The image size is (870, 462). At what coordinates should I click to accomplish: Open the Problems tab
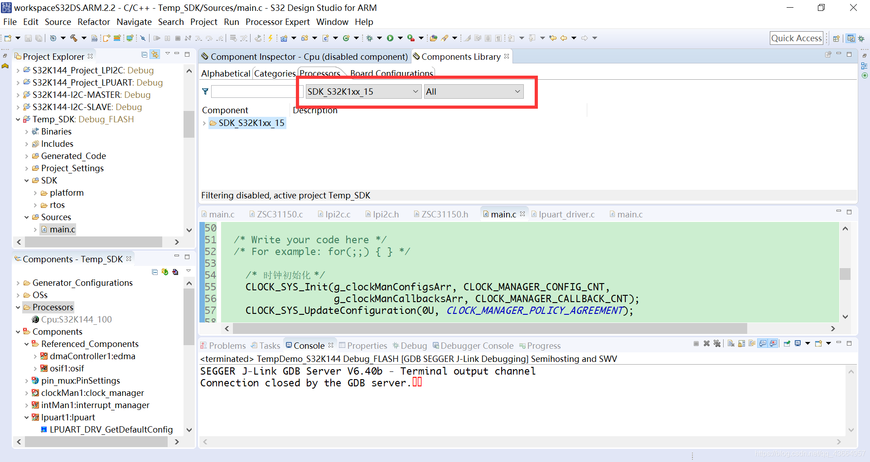(223, 346)
